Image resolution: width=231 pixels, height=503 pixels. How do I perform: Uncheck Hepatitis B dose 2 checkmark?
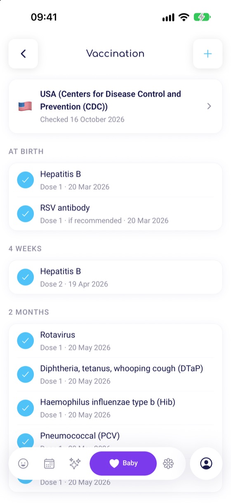25,277
